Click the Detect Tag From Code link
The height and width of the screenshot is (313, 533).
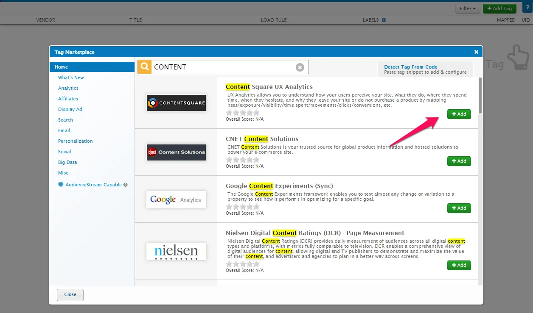[410, 67]
